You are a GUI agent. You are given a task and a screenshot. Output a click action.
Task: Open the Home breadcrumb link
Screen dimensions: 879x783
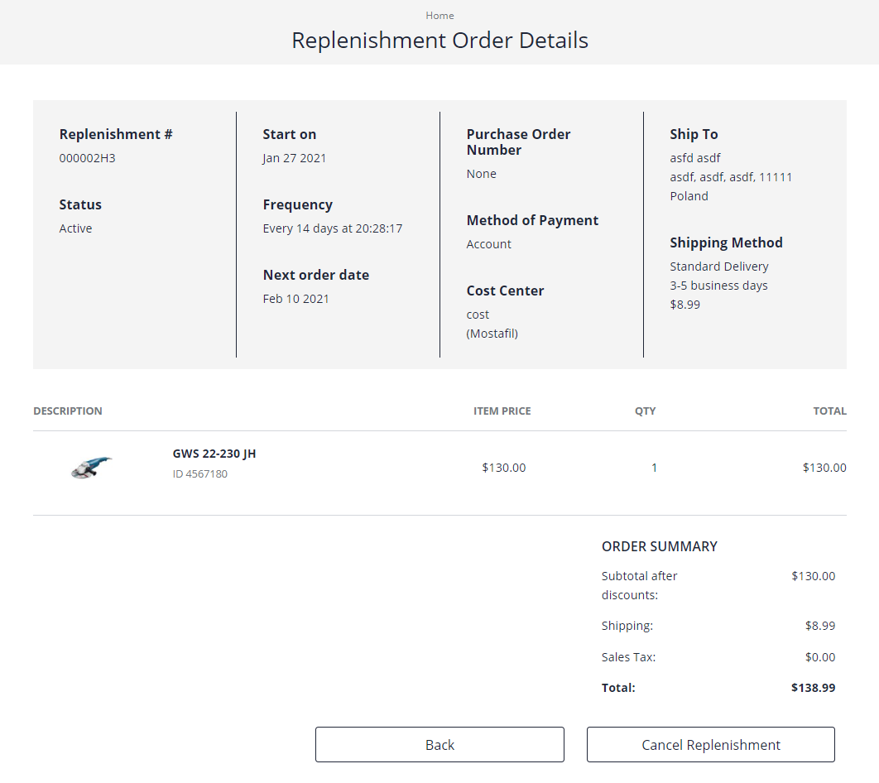pyautogui.click(x=439, y=16)
